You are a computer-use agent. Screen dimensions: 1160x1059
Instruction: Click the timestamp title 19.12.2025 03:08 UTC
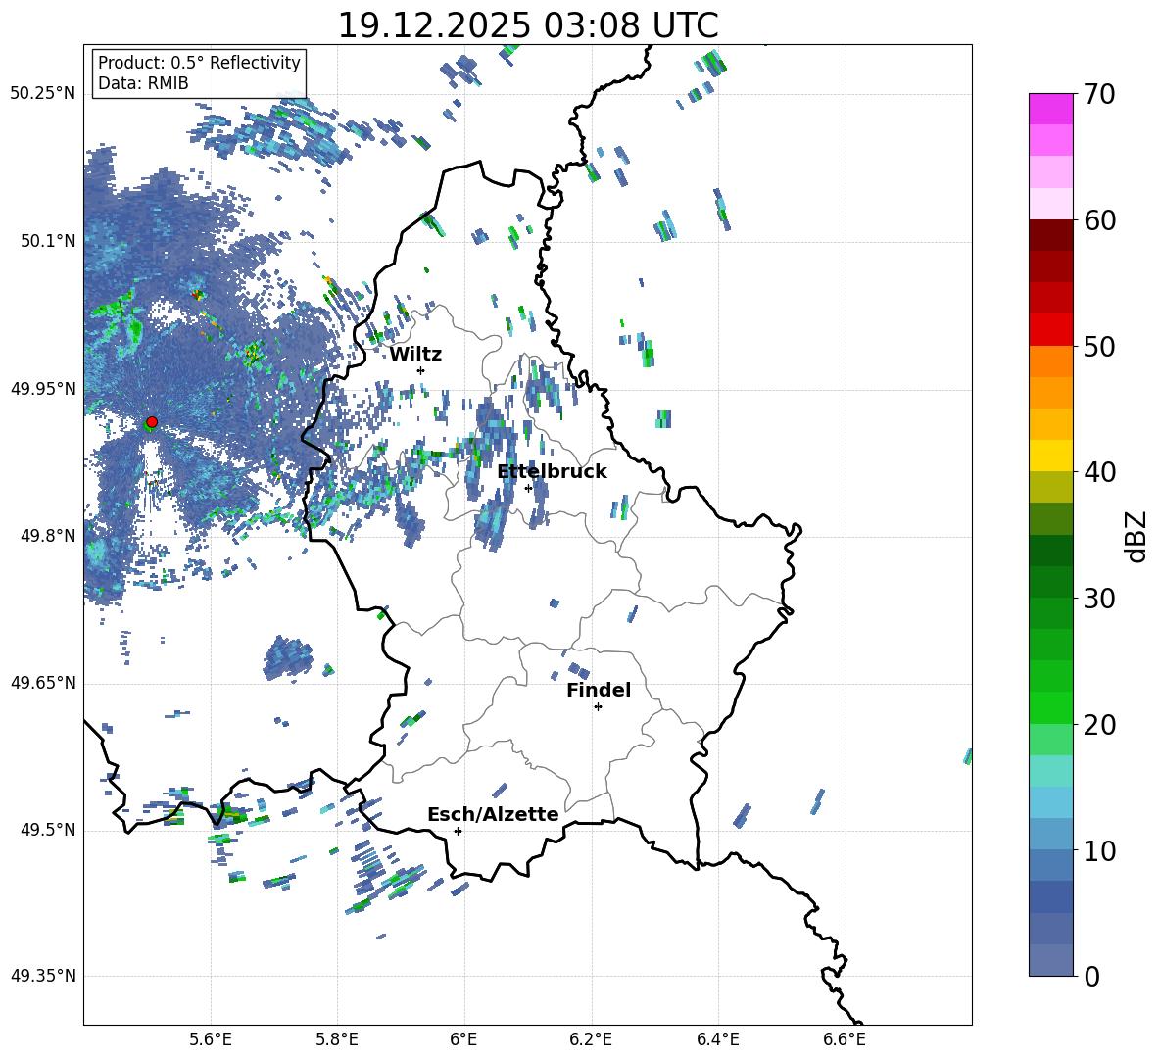coord(527,24)
